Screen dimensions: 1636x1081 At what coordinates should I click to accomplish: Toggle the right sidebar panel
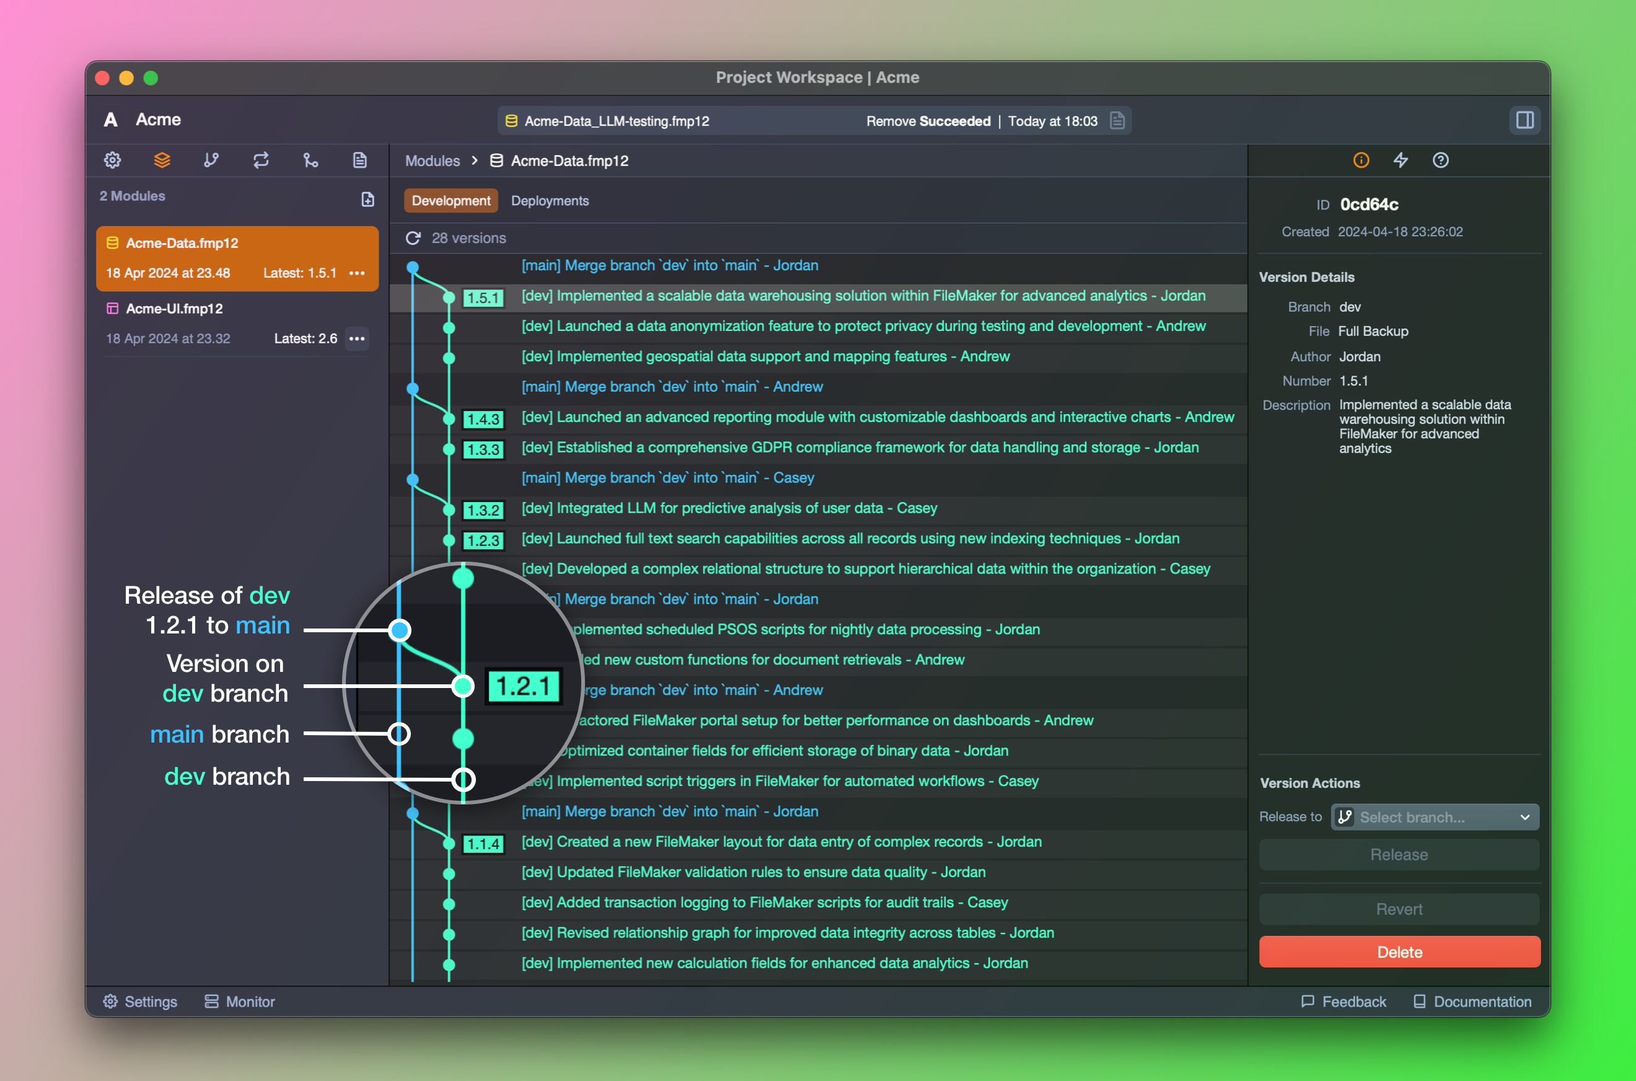(1525, 120)
